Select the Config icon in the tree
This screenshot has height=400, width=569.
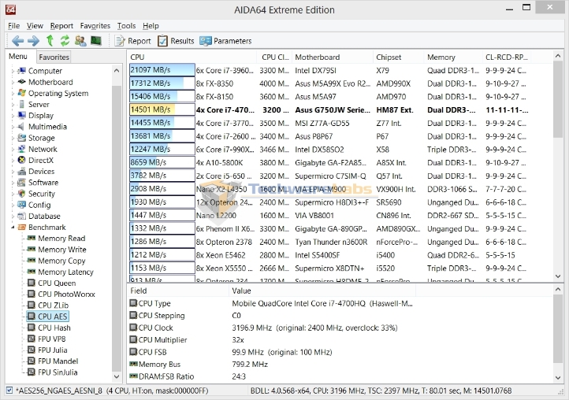pyautogui.click(x=22, y=205)
